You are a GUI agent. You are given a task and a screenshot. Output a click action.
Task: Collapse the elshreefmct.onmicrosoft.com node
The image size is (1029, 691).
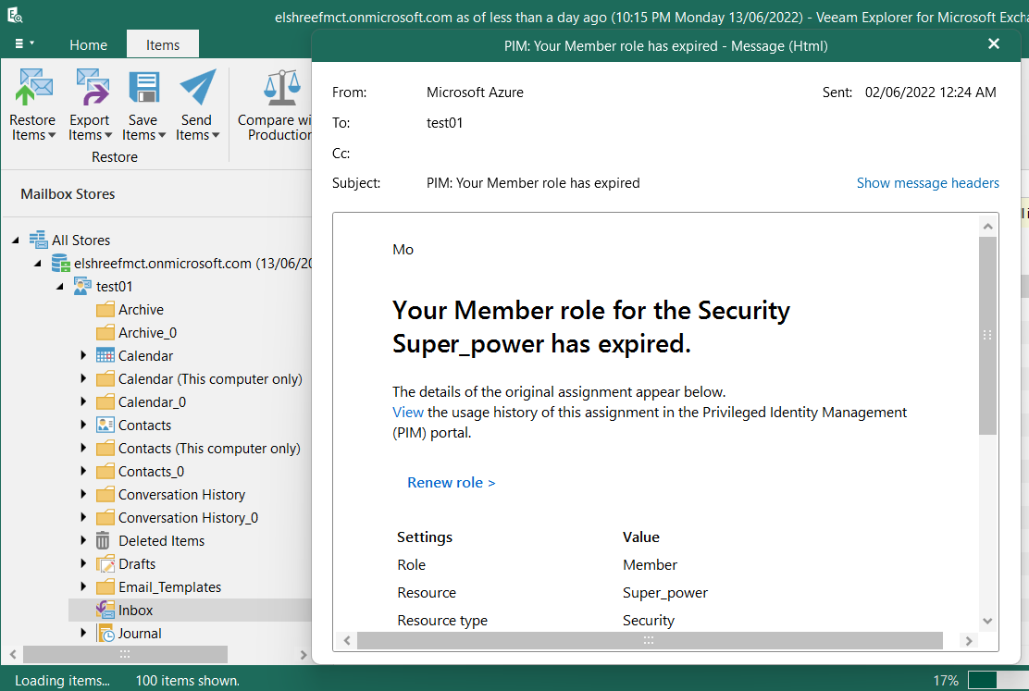(38, 264)
